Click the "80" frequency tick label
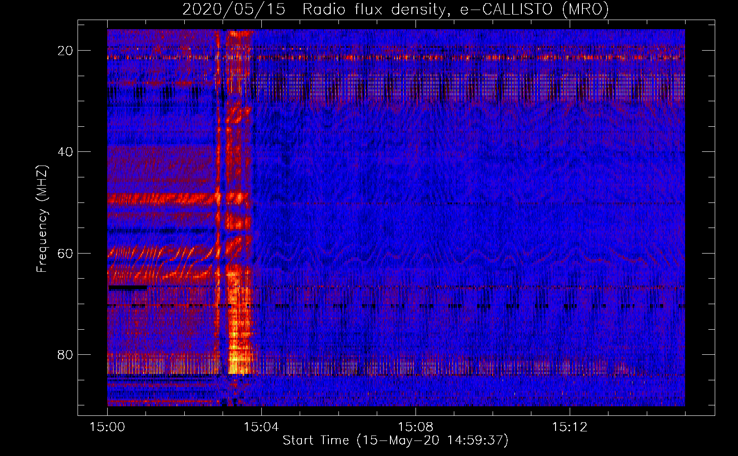This screenshot has width=738, height=456. pos(66,355)
